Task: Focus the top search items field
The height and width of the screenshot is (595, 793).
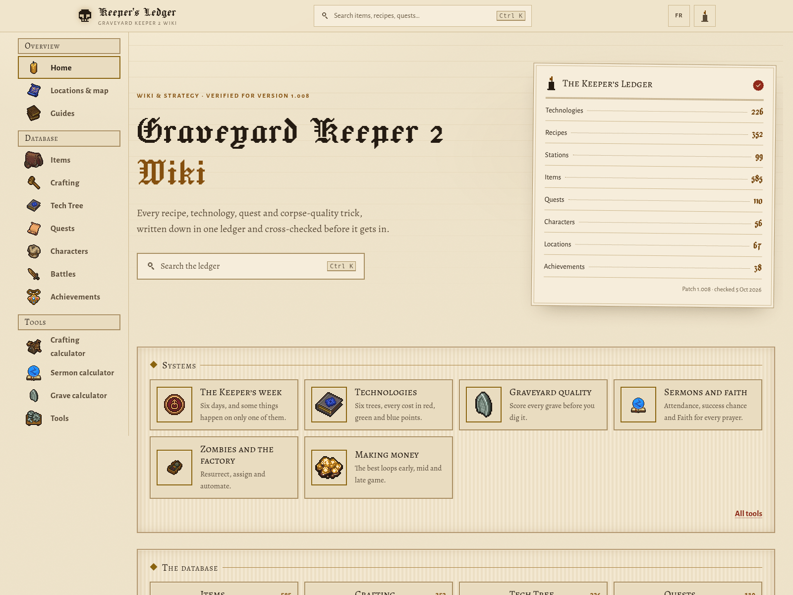Action: tap(423, 16)
